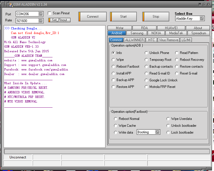Select the Backup contacts option
The height and width of the screenshot is (171, 214).
click(x=159, y=67)
